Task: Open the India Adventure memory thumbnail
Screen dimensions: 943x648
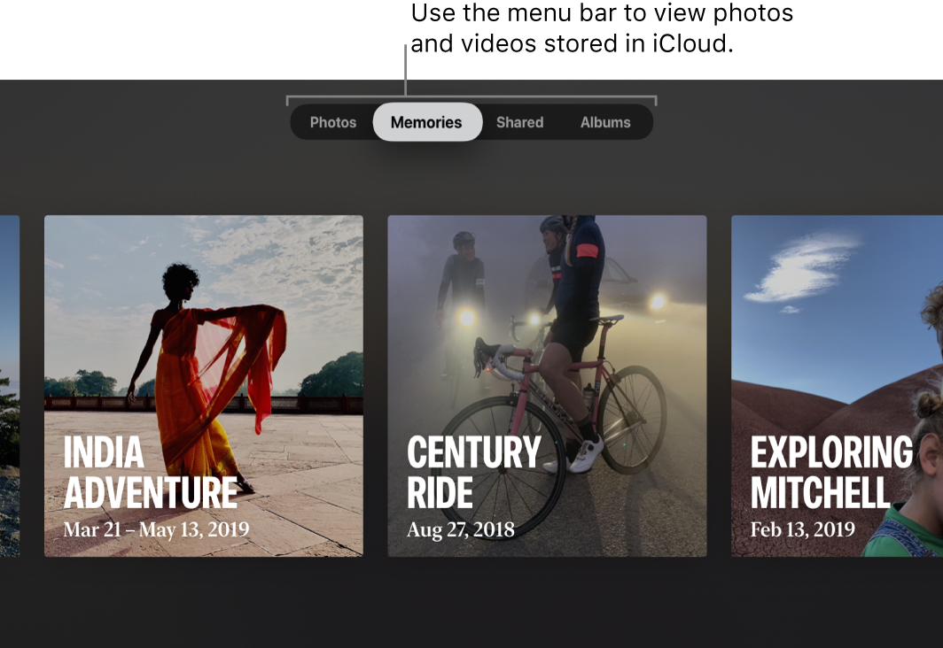Action: click(203, 385)
